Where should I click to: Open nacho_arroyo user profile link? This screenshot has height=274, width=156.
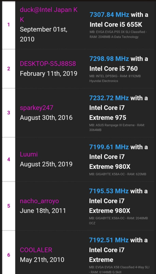tap(39, 201)
